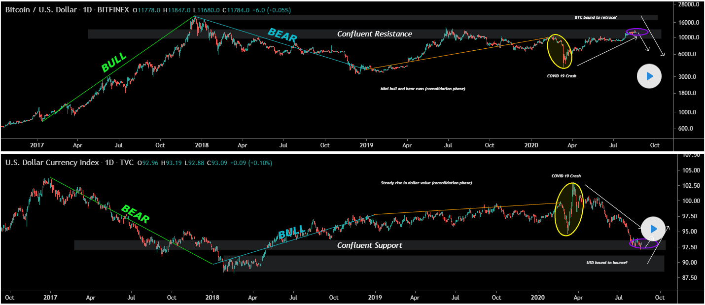The height and width of the screenshot is (305, 705).
Task: Click the 2019 label on the Bitcoin time axis
Action: tap(367, 145)
